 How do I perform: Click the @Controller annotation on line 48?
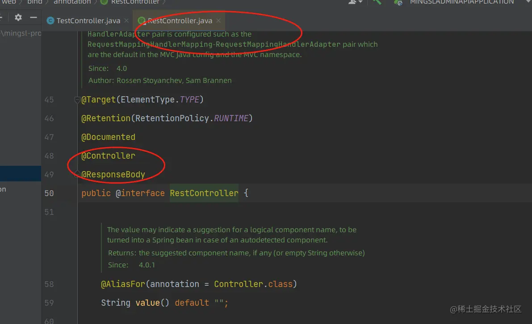108,156
